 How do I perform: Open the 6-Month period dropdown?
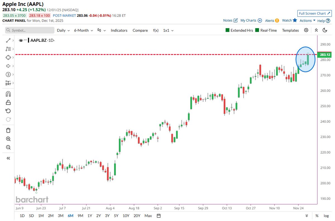point(83,30)
